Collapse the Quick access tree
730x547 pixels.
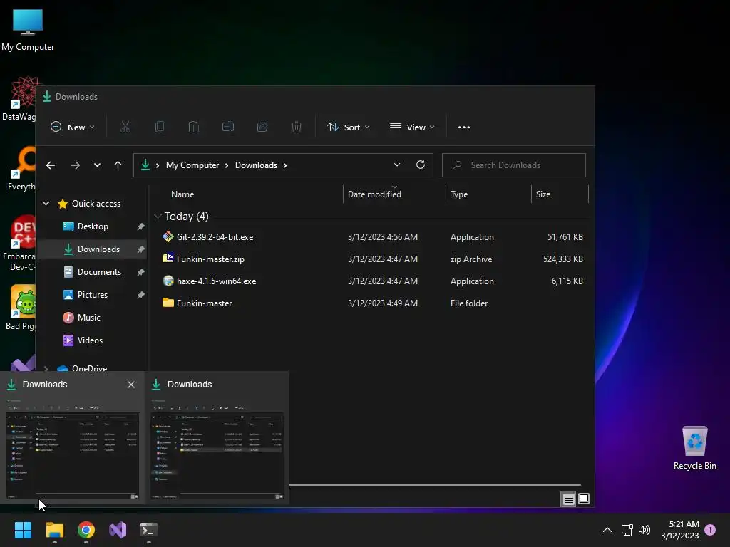tap(46, 203)
